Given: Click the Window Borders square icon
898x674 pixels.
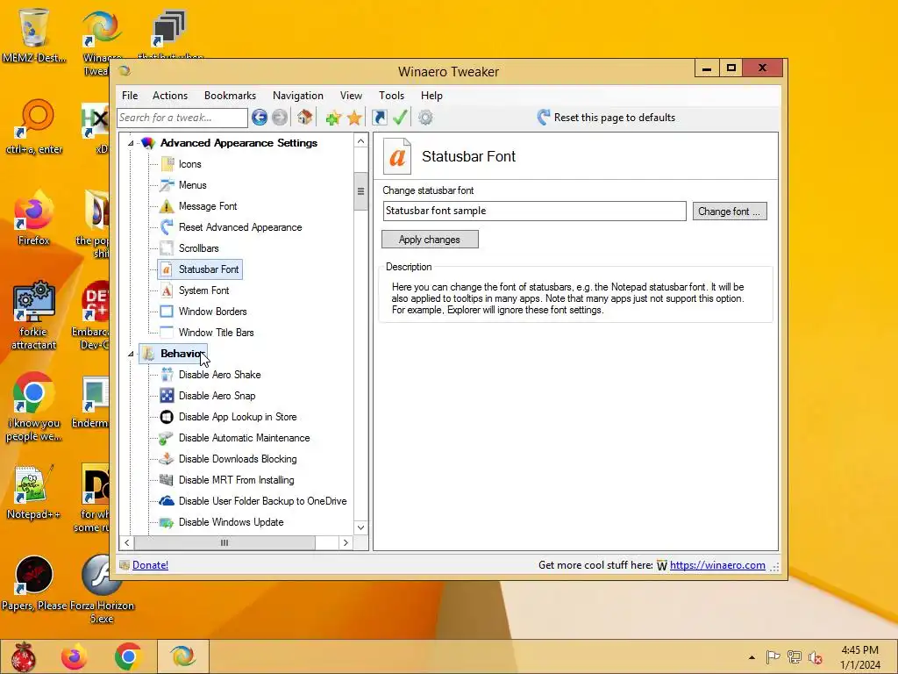Looking at the screenshot, I should pyautogui.click(x=167, y=312).
